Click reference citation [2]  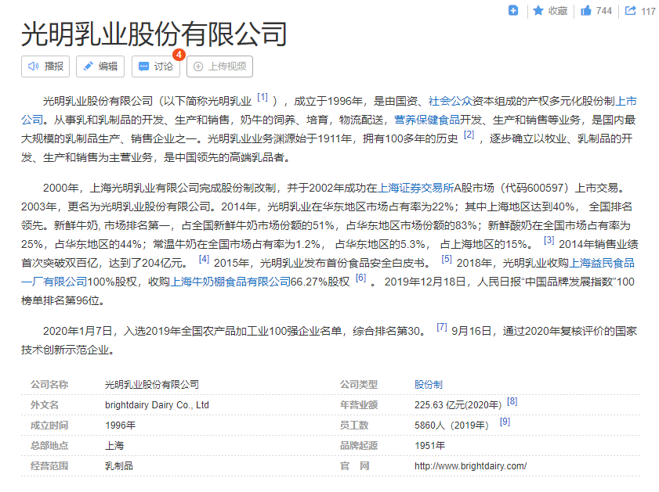point(469,135)
